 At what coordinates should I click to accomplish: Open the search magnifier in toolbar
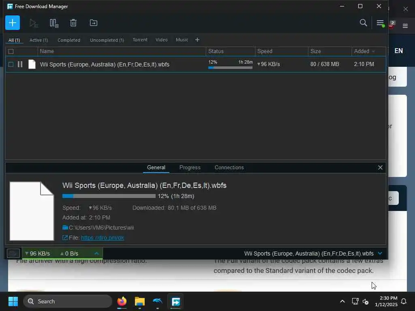coord(363,23)
